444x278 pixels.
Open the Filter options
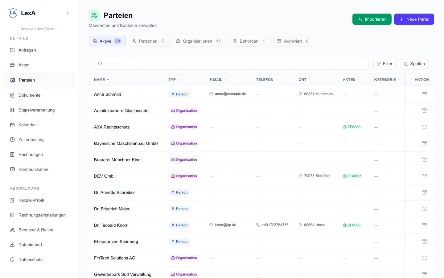click(x=384, y=64)
